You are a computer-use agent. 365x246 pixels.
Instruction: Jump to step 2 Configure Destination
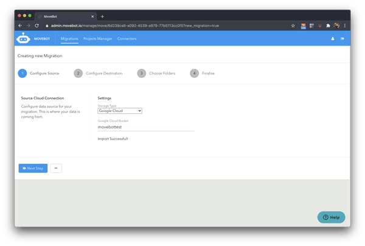pos(78,73)
